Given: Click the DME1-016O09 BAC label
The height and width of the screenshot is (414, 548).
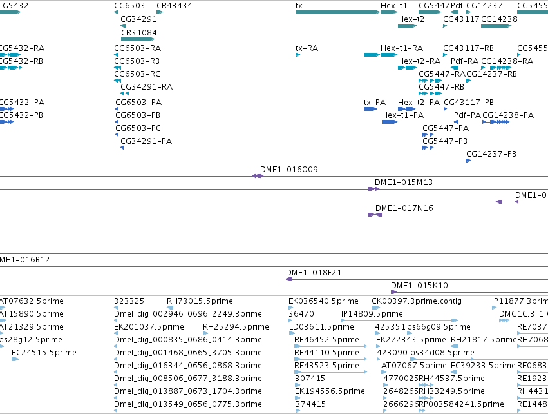Looking at the screenshot, I should tap(289, 170).
